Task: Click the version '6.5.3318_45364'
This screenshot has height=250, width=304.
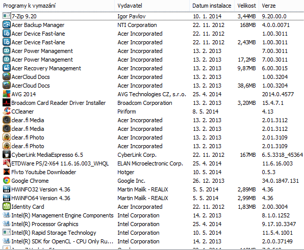Action: point(282,155)
